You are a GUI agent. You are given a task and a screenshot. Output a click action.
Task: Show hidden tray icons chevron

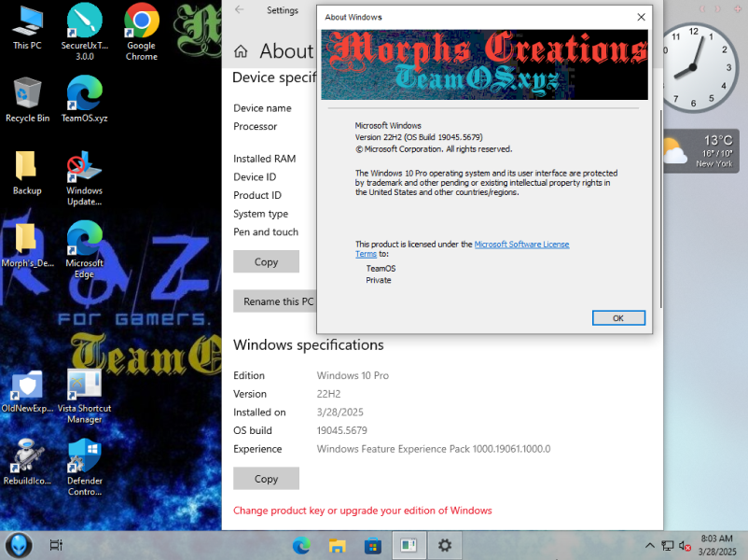pos(649,545)
